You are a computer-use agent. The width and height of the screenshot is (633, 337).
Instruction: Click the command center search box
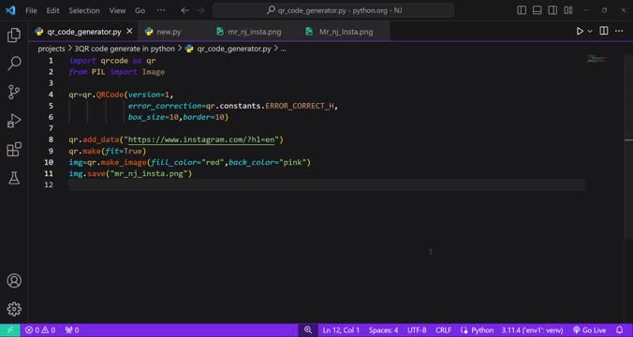(x=333, y=10)
